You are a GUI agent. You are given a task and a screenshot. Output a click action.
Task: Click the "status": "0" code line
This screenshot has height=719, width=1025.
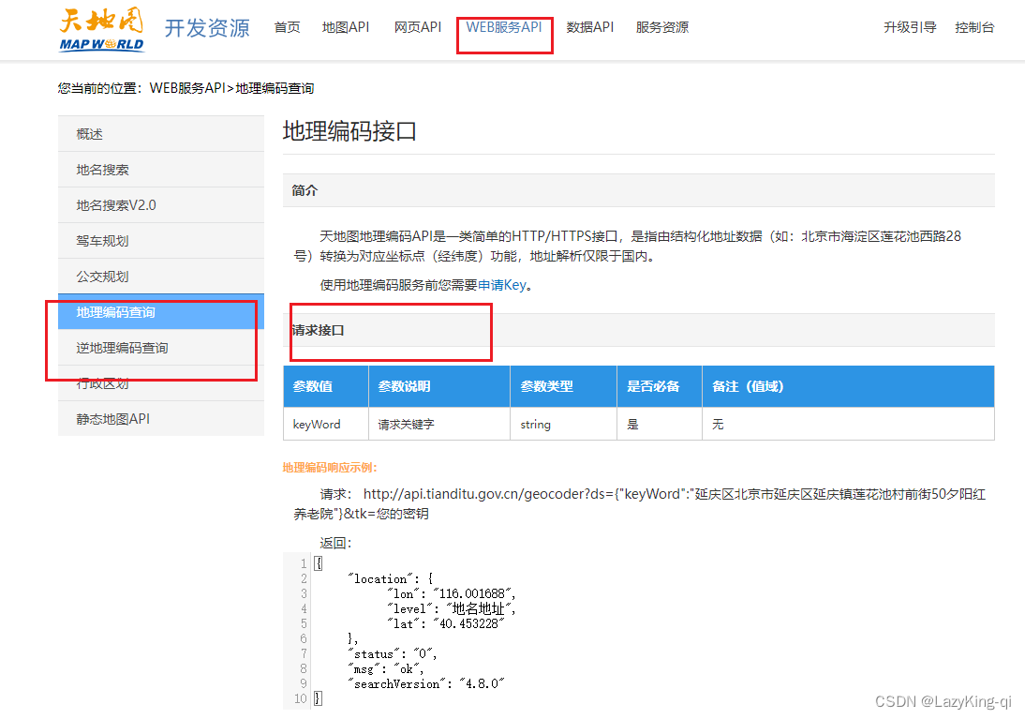pos(393,654)
